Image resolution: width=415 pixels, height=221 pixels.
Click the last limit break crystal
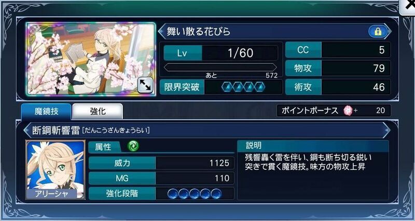[259, 87]
